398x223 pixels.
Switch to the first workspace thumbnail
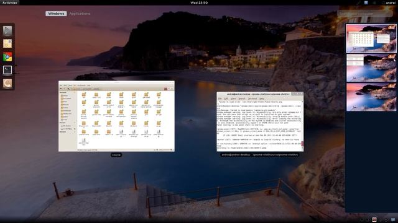pos(371,38)
